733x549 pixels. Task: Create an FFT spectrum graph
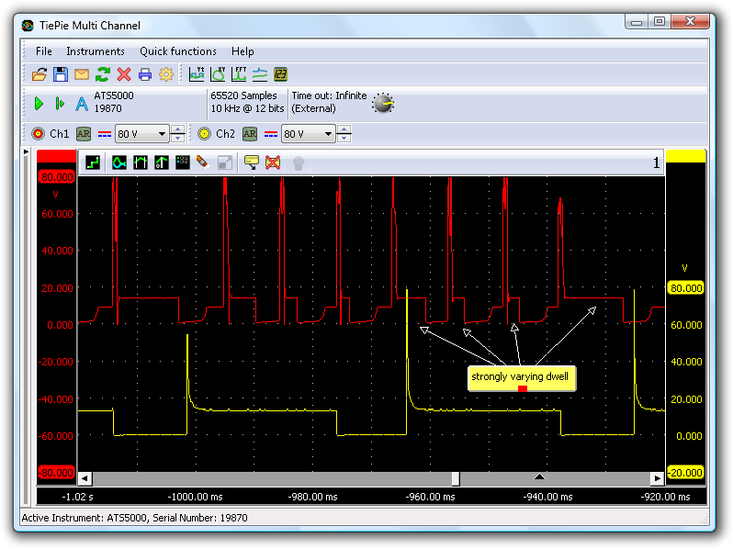(x=239, y=73)
